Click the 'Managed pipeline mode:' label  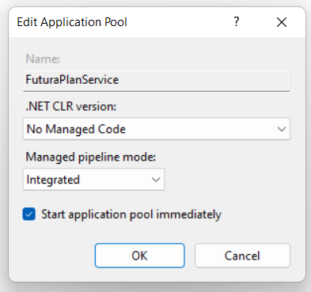(91, 157)
